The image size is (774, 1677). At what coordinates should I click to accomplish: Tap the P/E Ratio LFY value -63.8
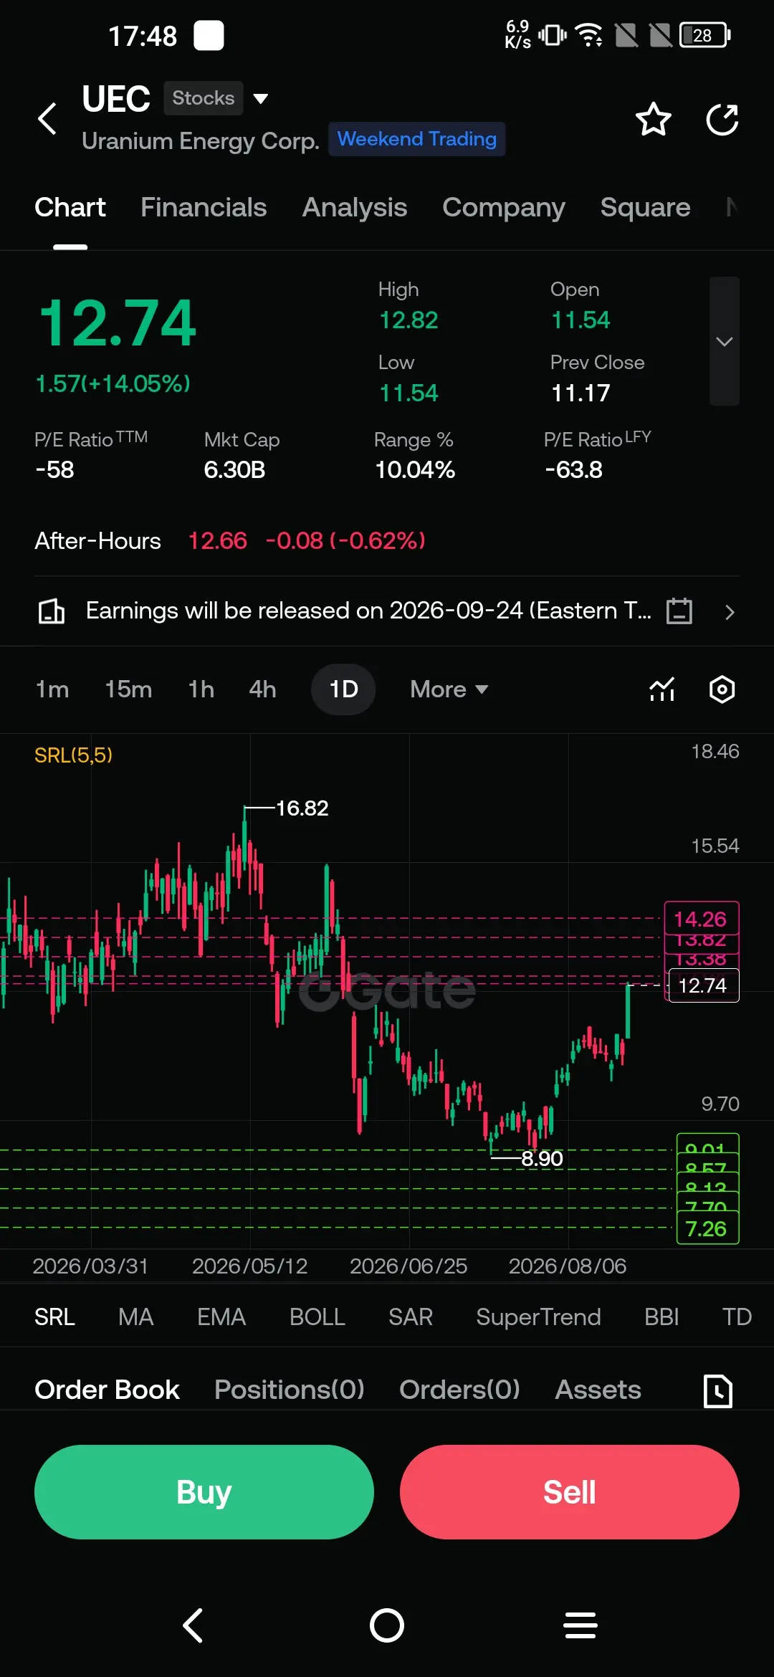pyautogui.click(x=573, y=470)
